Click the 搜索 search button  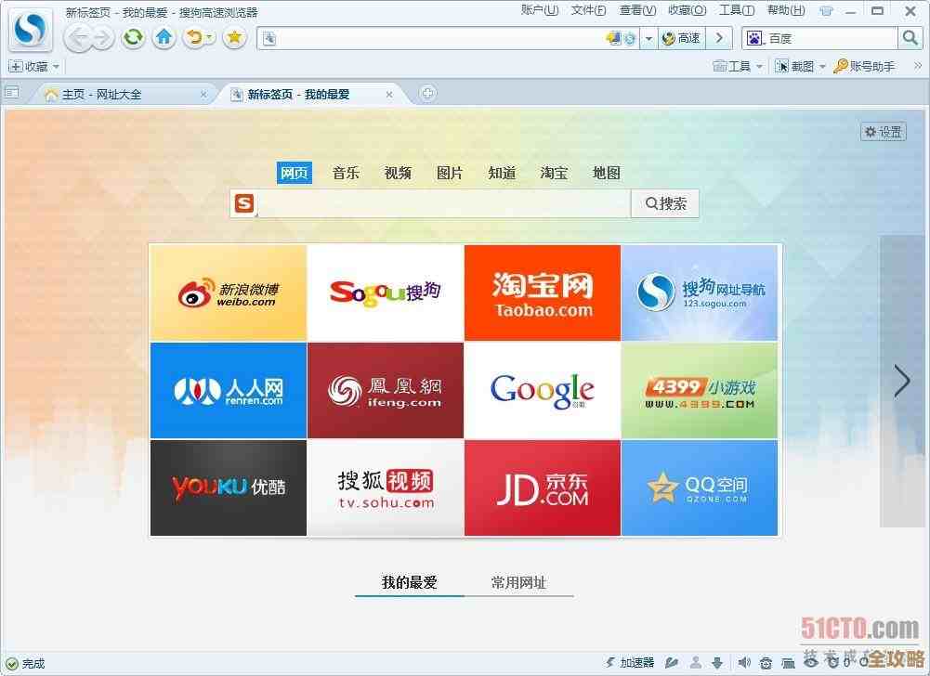tap(664, 202)
